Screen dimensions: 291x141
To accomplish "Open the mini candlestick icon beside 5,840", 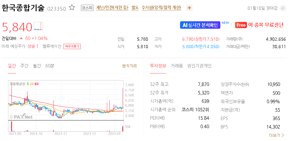I will 38,26.
